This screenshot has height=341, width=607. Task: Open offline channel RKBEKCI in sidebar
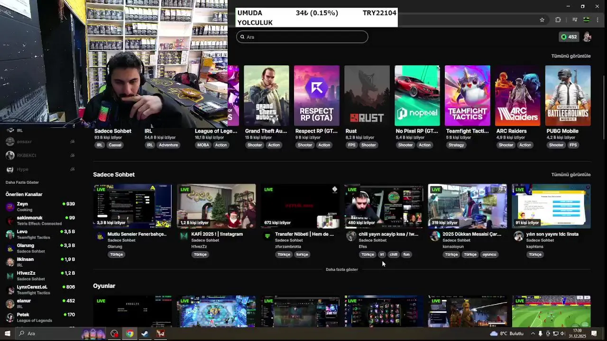[x=40, y=155]
